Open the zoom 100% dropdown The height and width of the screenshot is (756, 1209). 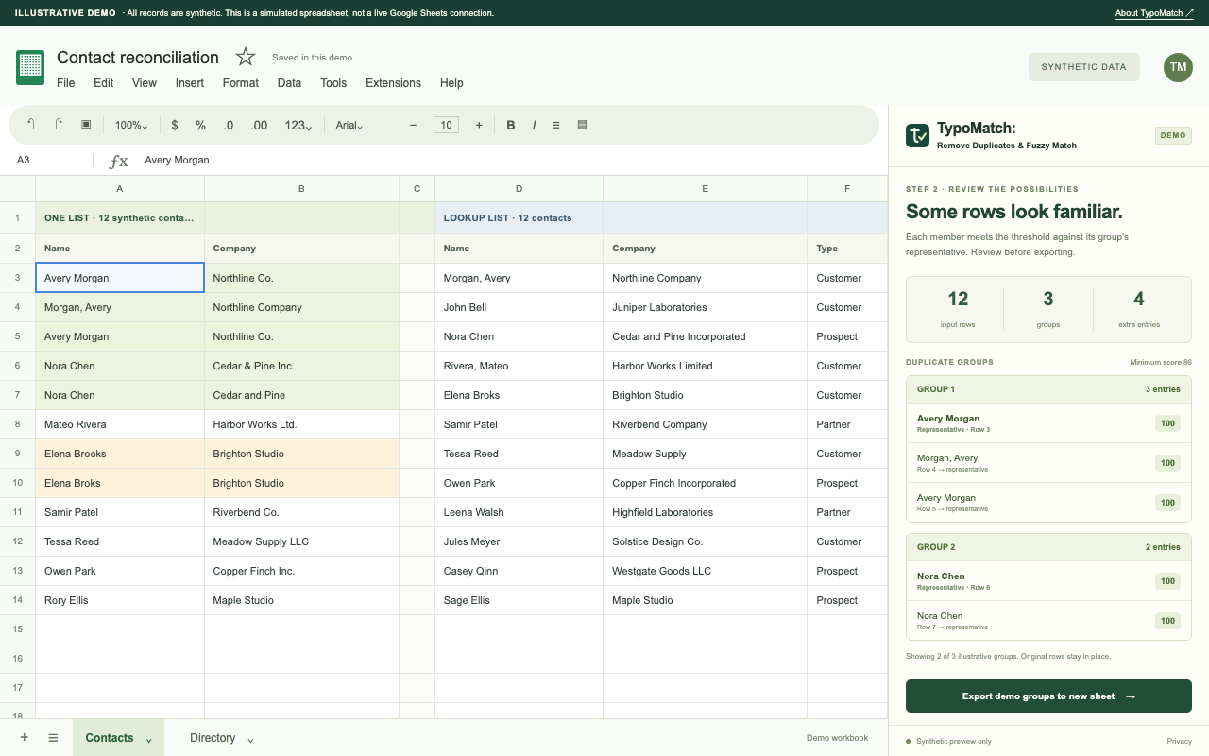(x=130, y=125)
